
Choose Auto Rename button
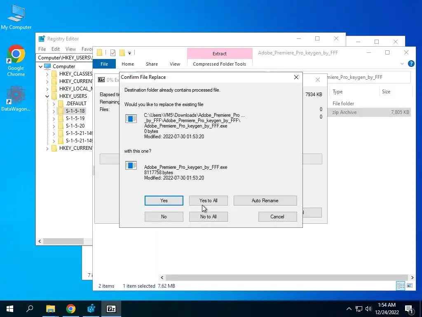(x=265, y=201)
